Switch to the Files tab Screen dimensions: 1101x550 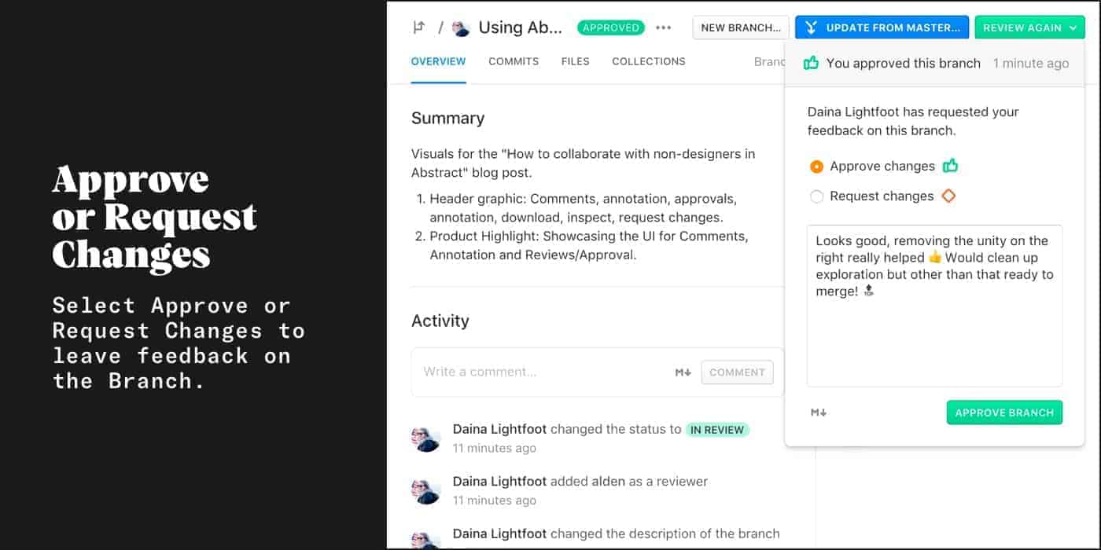(575, 61)
